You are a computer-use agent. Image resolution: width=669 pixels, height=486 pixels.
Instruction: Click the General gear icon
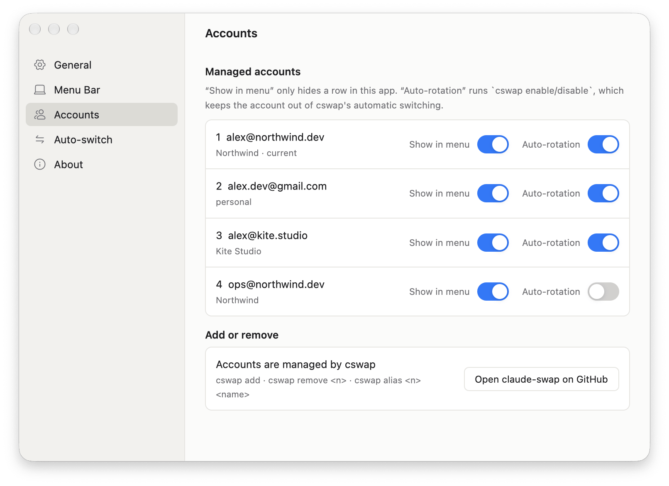(x=40, y=65)
